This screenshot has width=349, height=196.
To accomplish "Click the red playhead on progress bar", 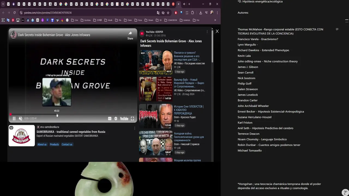I will pyautogui.click(x=11, y=115).
